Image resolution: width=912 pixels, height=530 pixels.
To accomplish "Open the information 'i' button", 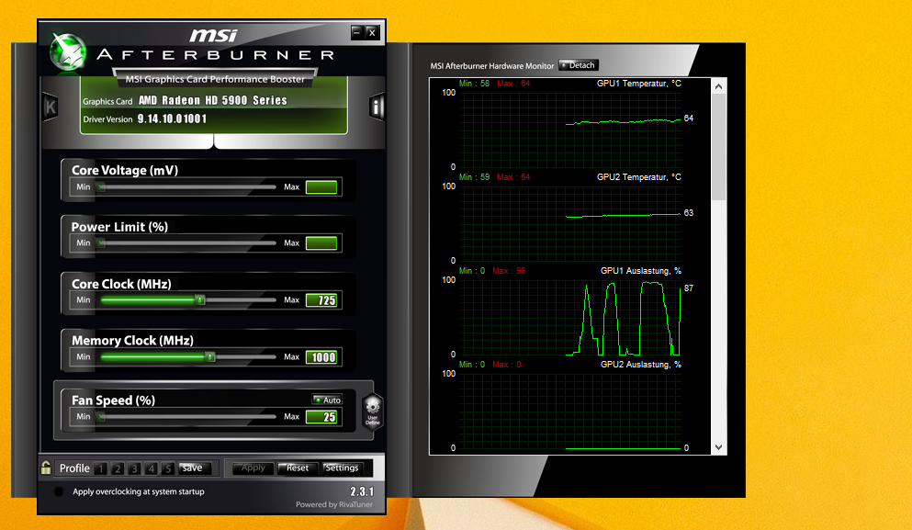I will [377, 107].
